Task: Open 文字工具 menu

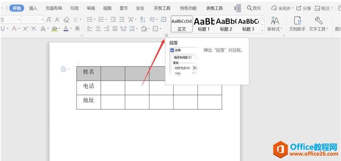Action: click(x=319, y=24)
